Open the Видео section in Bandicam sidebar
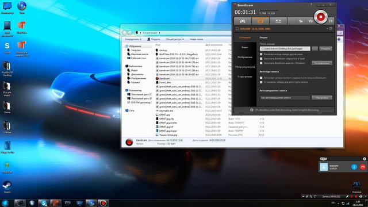This screenshot has height=207, width=368. point(245,47)
